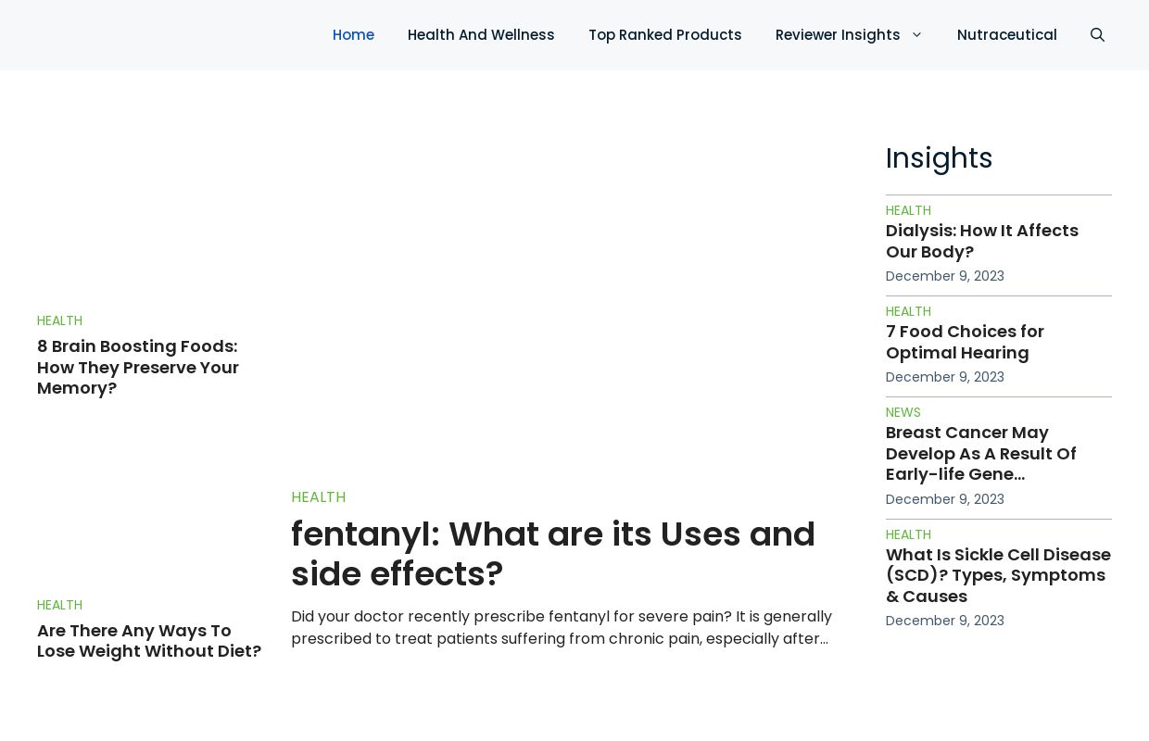Screen dimensions: 1149x741
Task: Click HEALTH category above Brain Boosting Foods
Action: [x=59, y=320]
